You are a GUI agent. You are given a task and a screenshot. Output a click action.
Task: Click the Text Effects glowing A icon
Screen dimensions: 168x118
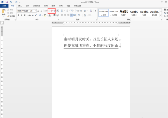pos(40,15)
